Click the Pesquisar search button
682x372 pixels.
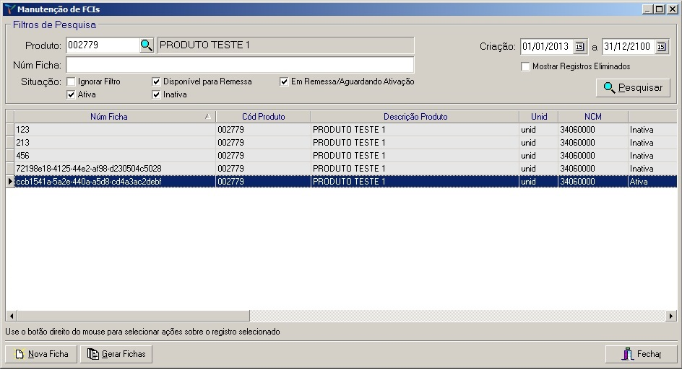pyautogui.click(x=633, y=87)
